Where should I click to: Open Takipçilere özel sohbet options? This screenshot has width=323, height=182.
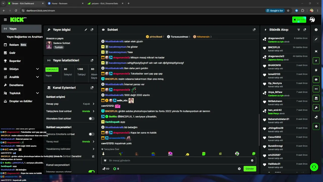93,111
